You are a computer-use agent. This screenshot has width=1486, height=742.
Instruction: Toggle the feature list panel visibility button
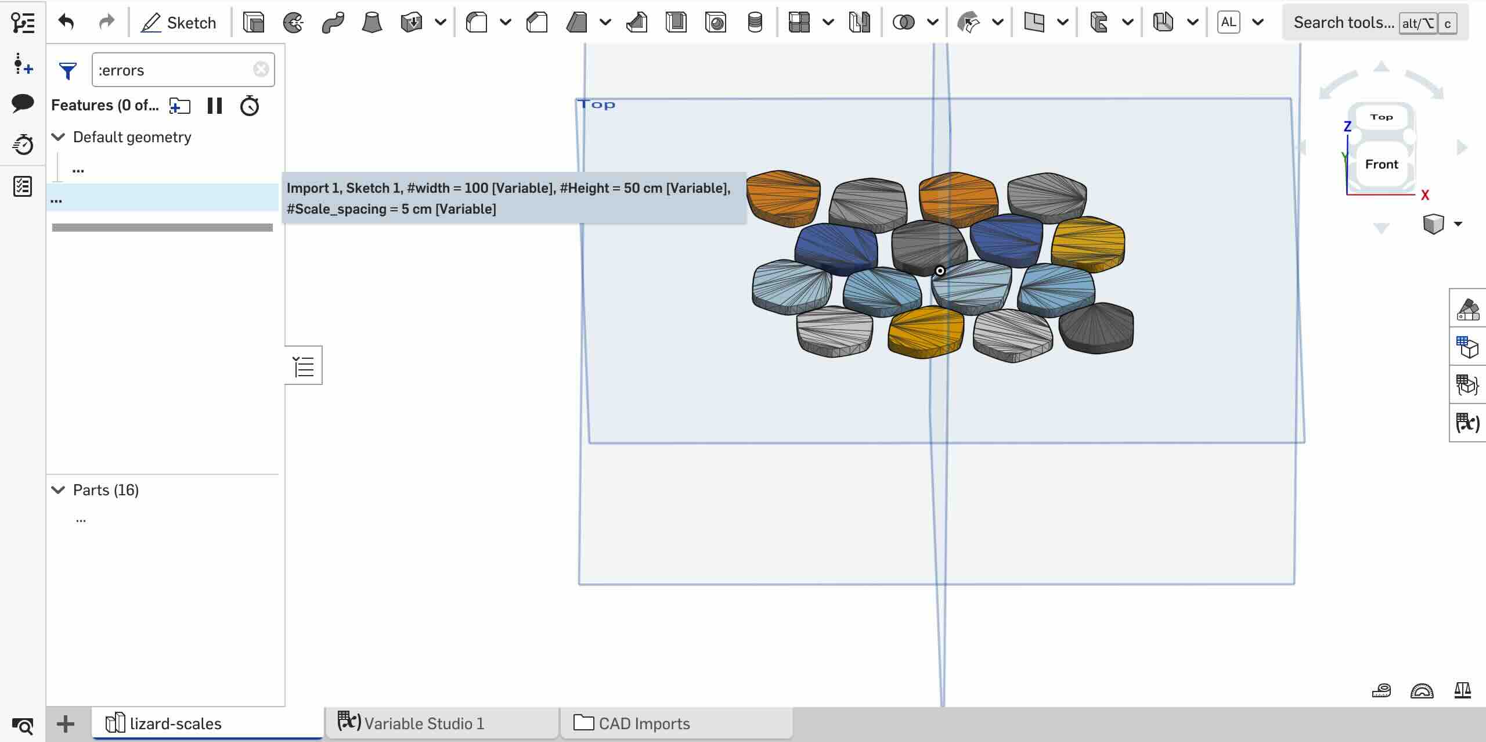coord(304,366)
